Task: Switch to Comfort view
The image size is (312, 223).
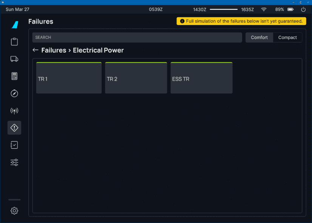Action: coord(259,37)
